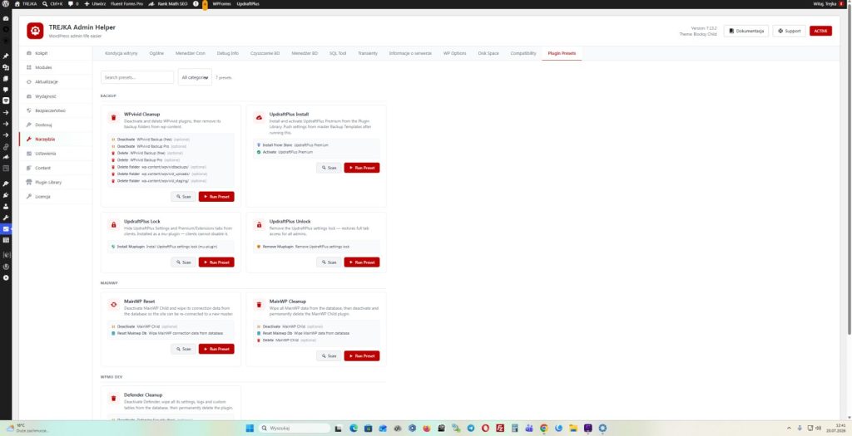Image resolution: width=852 pixels, height=436 pixels.
Task: Switch to WP Options tab
Action: (455, 53)
